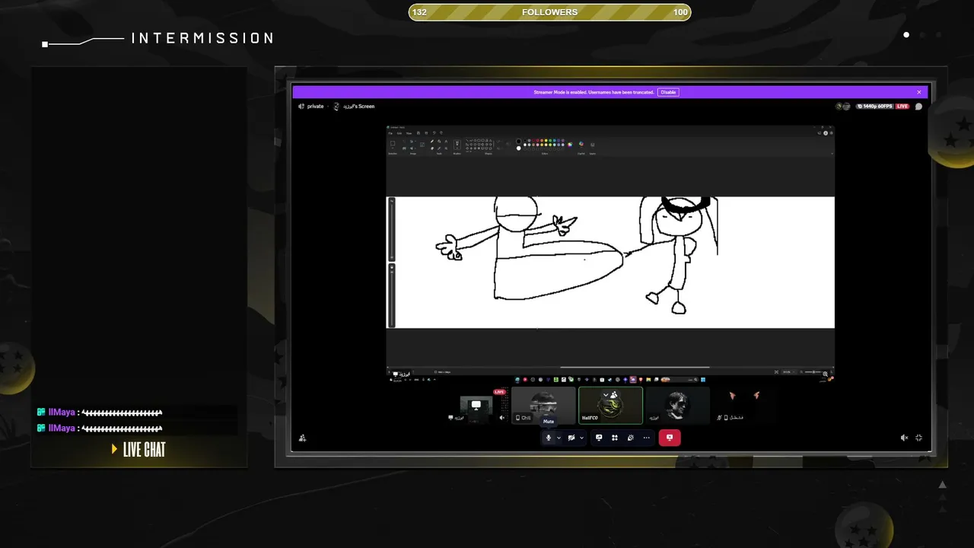This screenshot has height=548, width=974.
Task: Click the screen share icon in call controls
Action: click(x=599, y=438)
